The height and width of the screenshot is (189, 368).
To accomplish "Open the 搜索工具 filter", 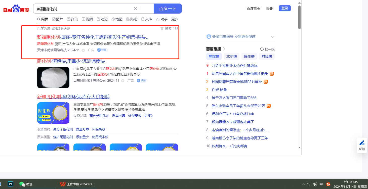I will (169, 29).
